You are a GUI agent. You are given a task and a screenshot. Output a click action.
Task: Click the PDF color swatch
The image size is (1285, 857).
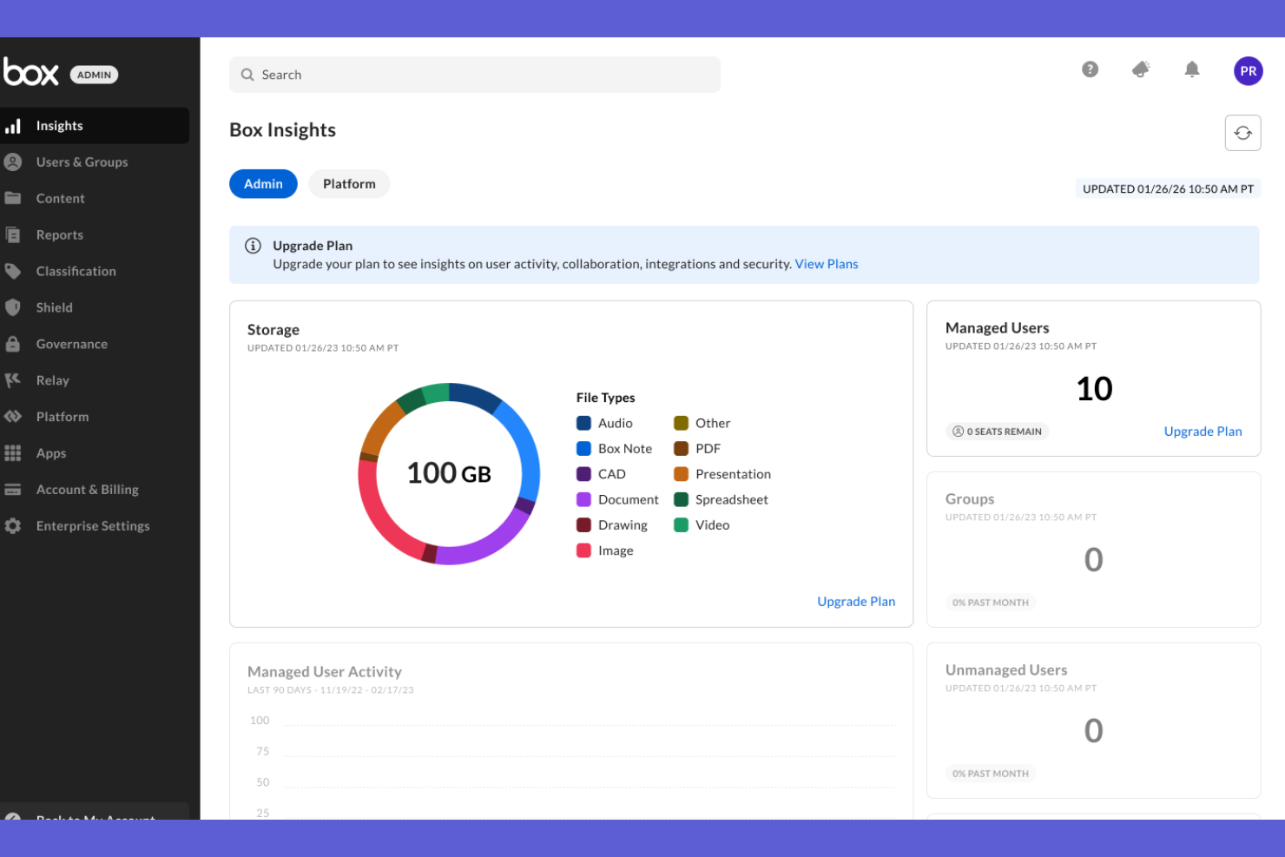pyautogui.click(x=682, y=449)
